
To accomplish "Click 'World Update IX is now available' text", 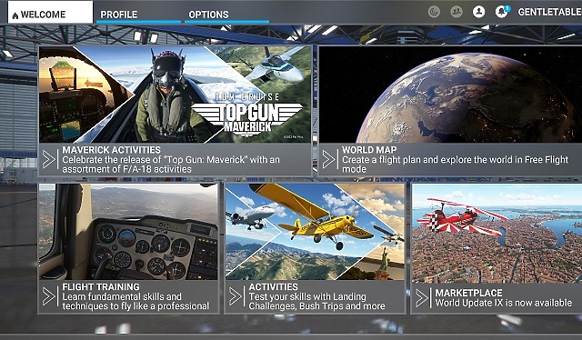I will [504, 303].
